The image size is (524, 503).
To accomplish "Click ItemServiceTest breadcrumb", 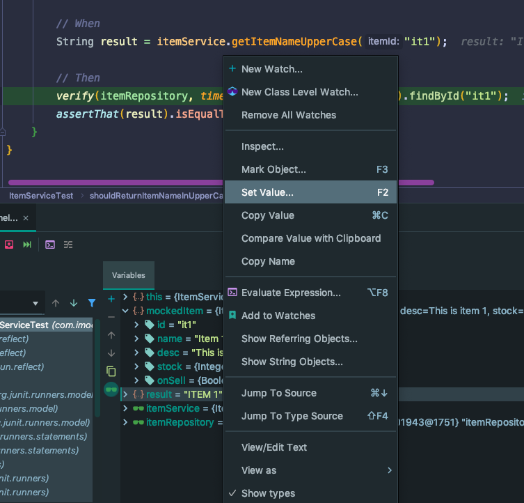I will pyautogui.click(x=41, y=196).
